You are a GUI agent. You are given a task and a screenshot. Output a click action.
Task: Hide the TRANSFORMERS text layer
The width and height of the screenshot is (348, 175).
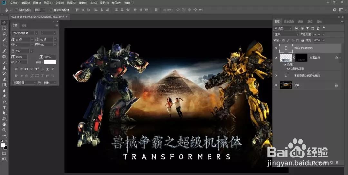pyautogui.click(x=276, y=48)
